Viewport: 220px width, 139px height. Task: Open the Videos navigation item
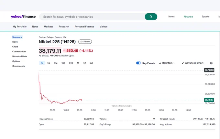[104, 27]
